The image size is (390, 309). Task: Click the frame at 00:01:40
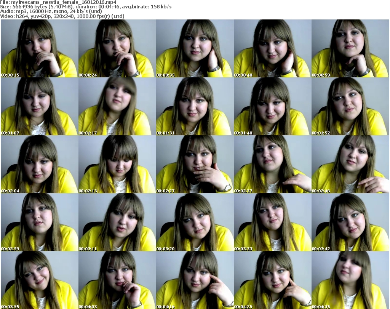coord(272,106)
